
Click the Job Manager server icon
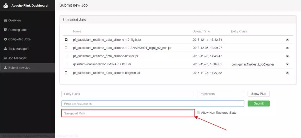tap(5, 58)
